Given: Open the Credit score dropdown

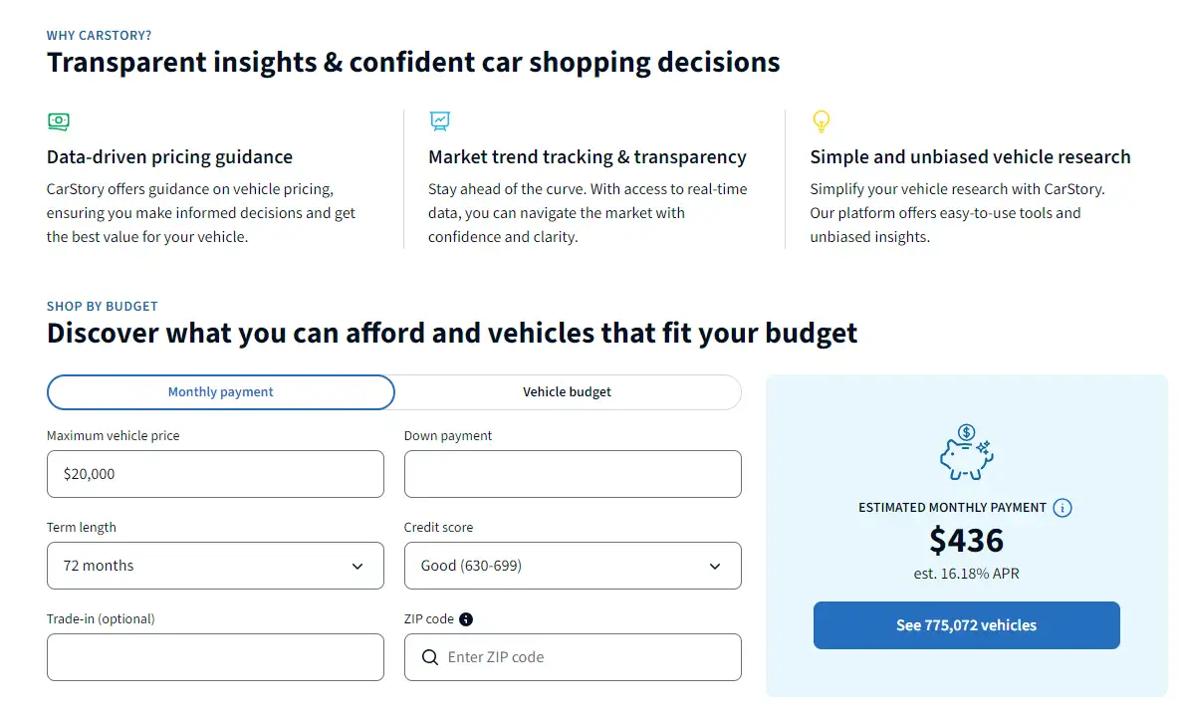Looking at the screenshot, I should click(573, 566).
